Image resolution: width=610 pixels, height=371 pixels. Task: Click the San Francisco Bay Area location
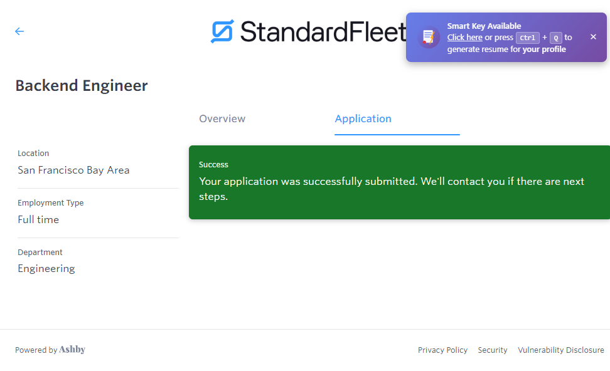click(73, 170)
